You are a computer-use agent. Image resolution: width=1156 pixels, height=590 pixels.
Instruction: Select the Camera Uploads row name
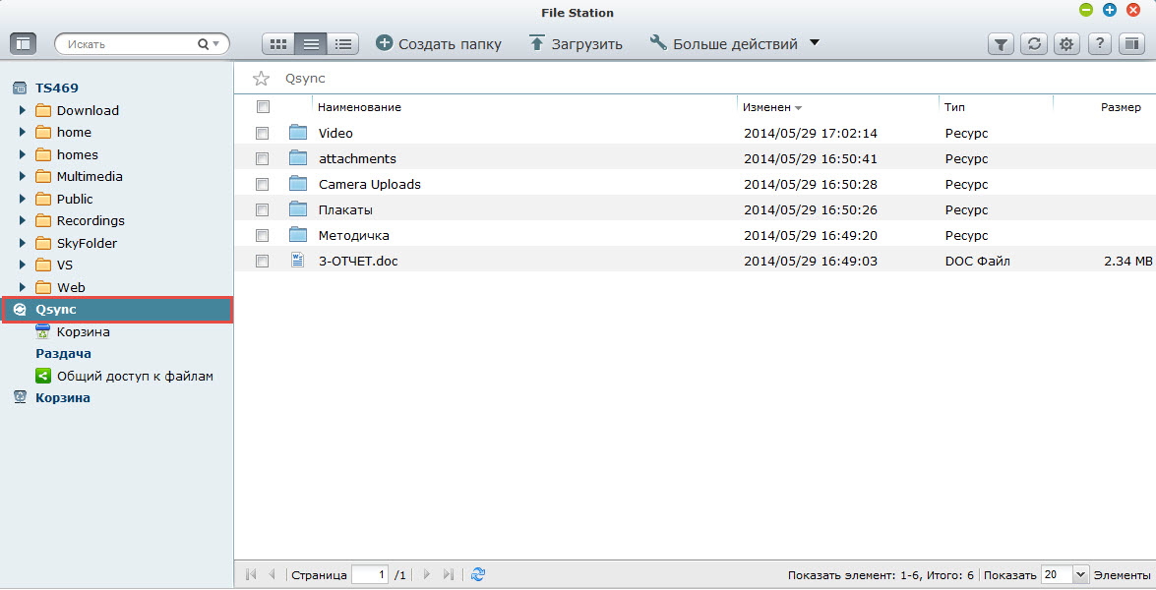[369, 184]
